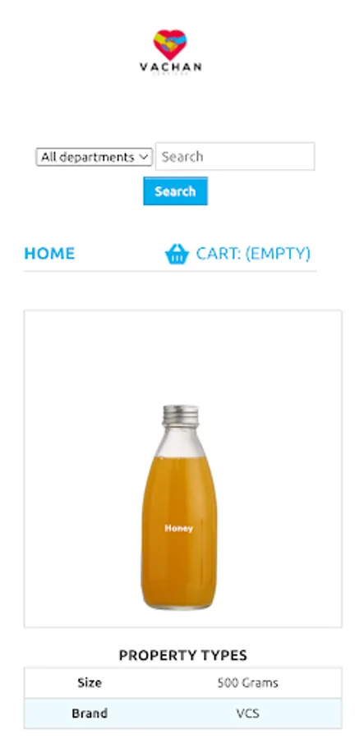The image size is (364, 739).
Task: Click the Size property label
Action: pos(90,682)
